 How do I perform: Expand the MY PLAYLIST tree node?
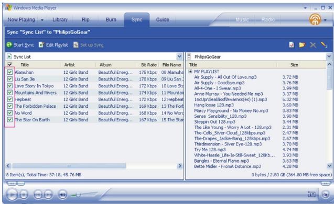click(x=190, y=71)
